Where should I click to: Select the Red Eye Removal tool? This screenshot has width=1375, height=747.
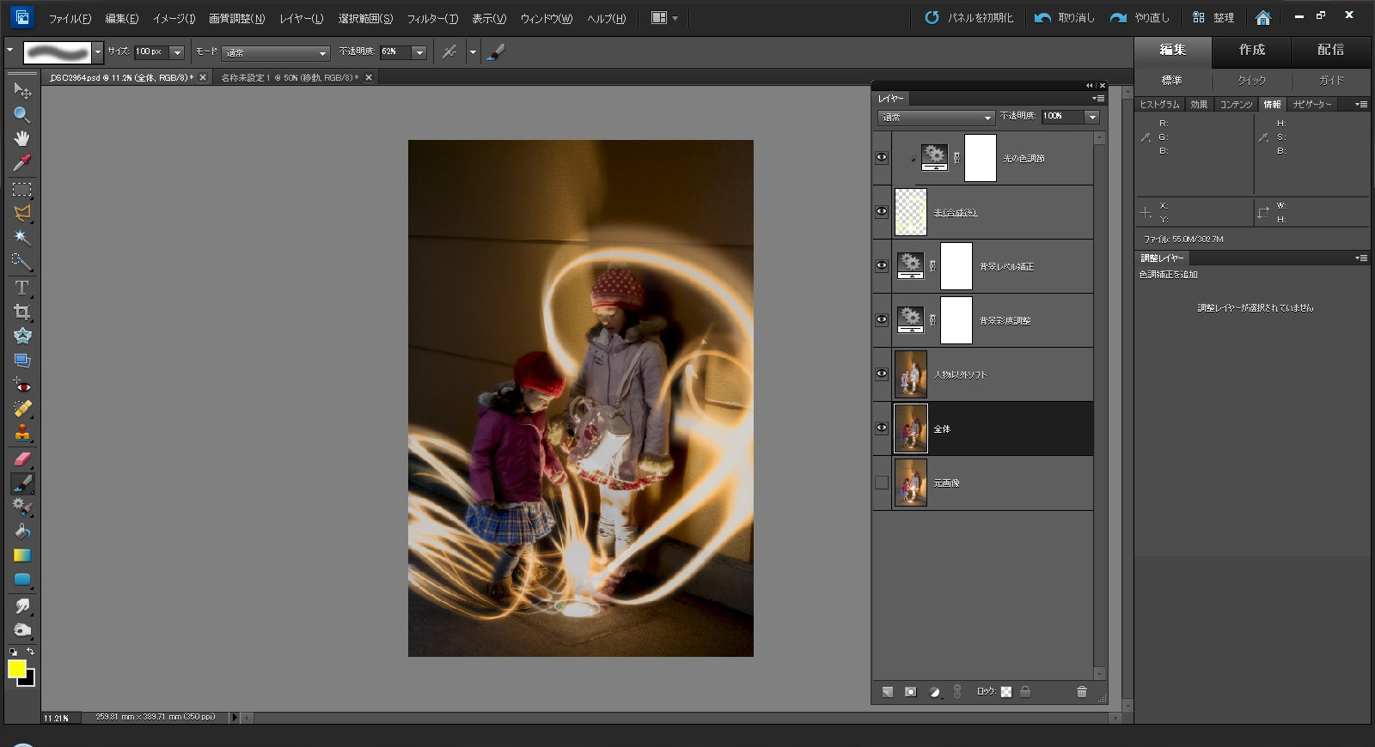coord(22,386)
